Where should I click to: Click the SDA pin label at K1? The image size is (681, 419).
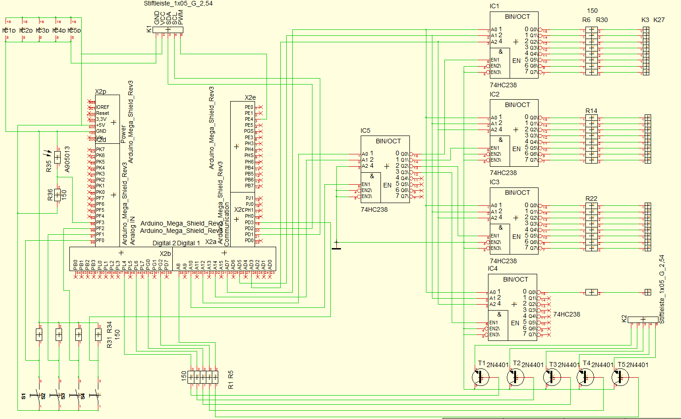169,18
